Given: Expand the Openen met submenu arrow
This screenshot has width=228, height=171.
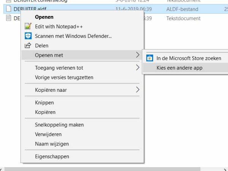Looking at the screenshot, I should coord(138,55).
